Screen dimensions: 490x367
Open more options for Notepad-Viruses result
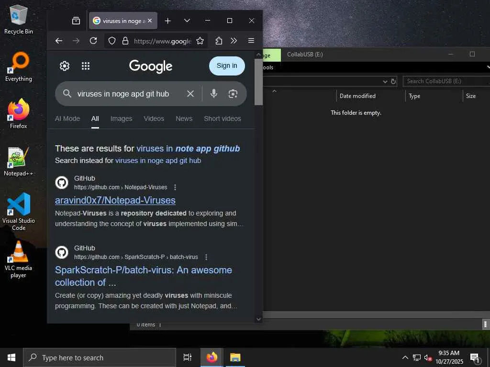[175, 187]
